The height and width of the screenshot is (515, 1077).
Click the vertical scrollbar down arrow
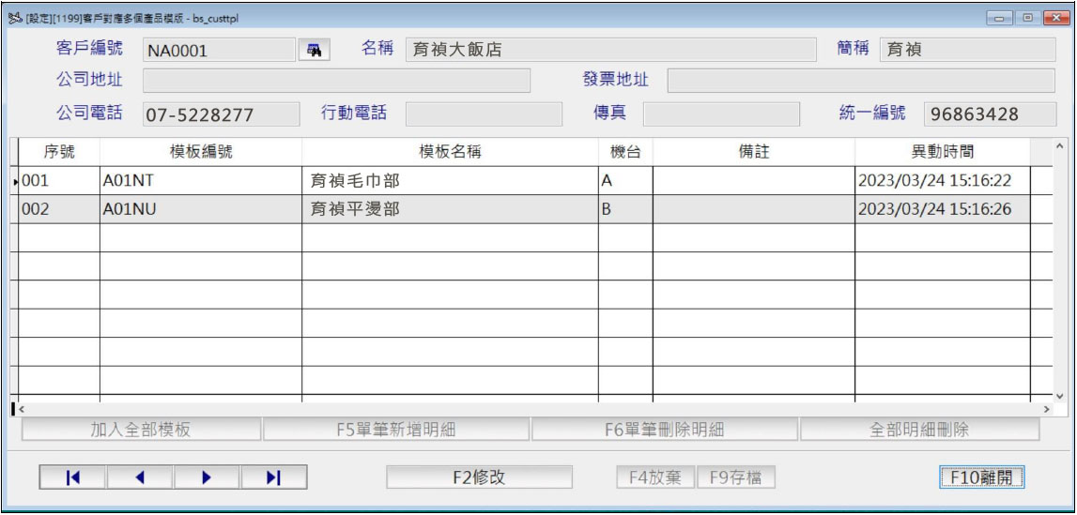(x=1058, y=396)
